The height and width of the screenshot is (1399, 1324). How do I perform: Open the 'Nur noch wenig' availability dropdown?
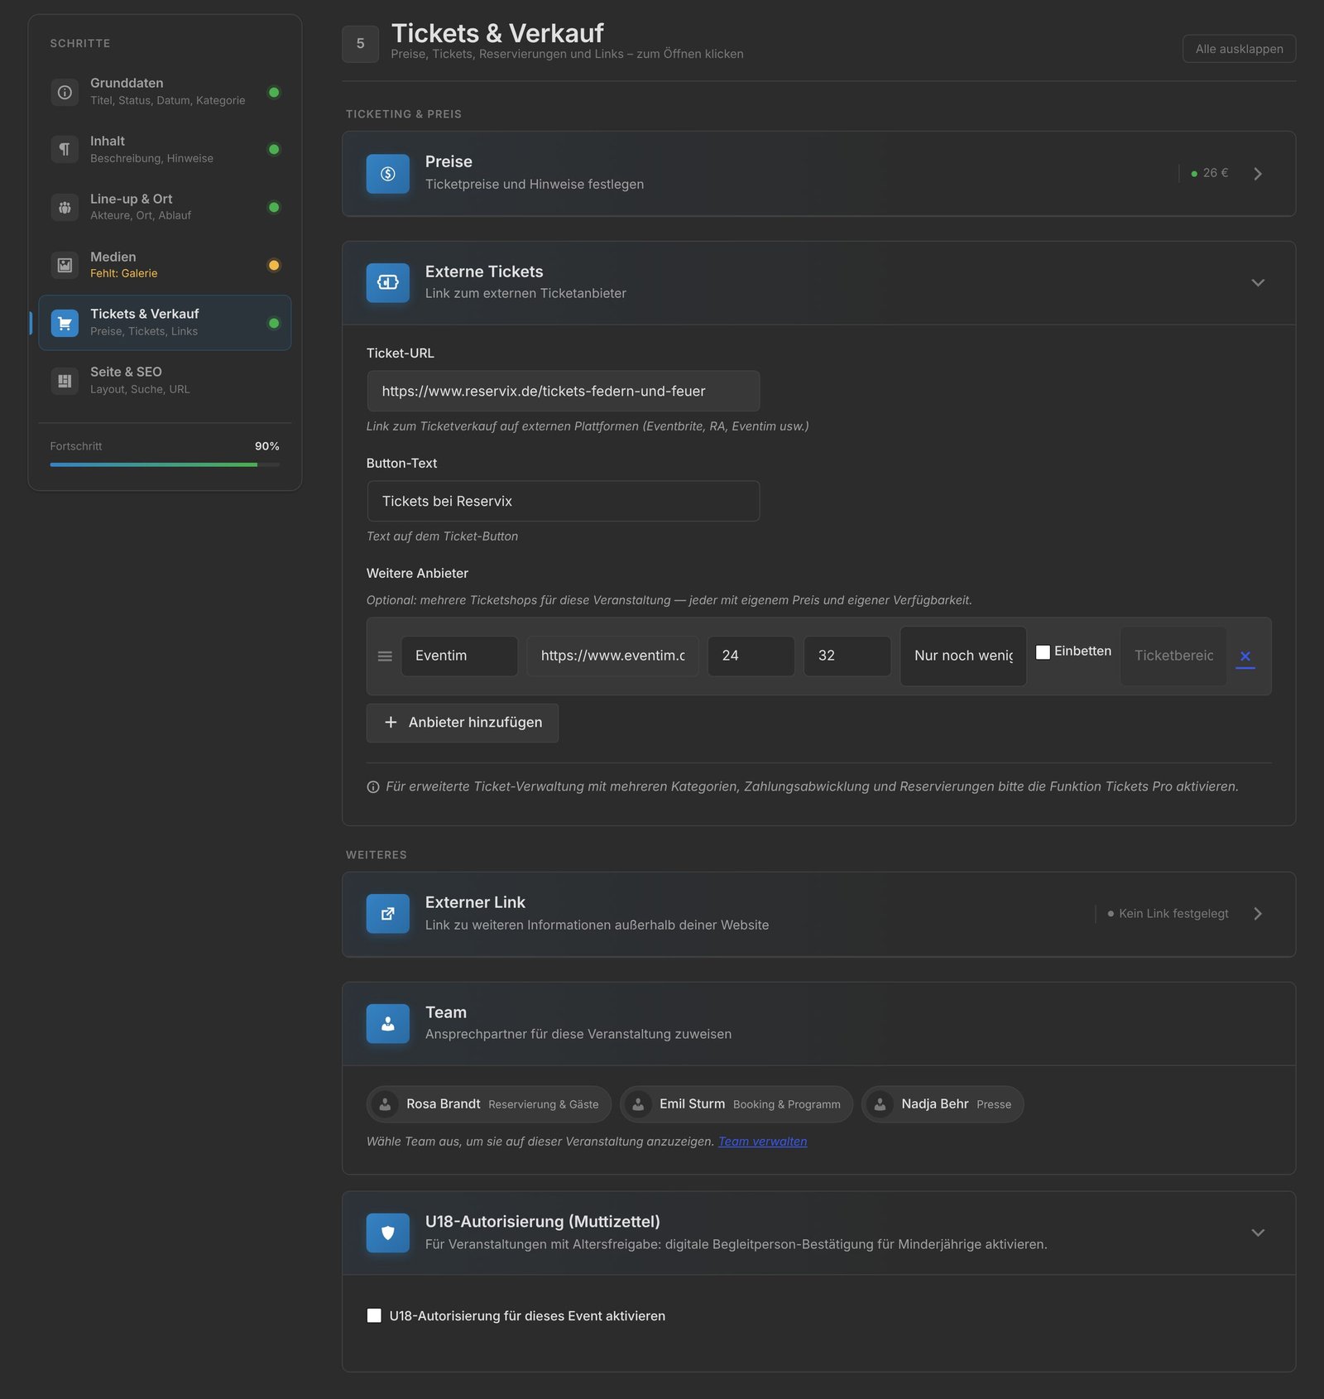tap(963, 656)
